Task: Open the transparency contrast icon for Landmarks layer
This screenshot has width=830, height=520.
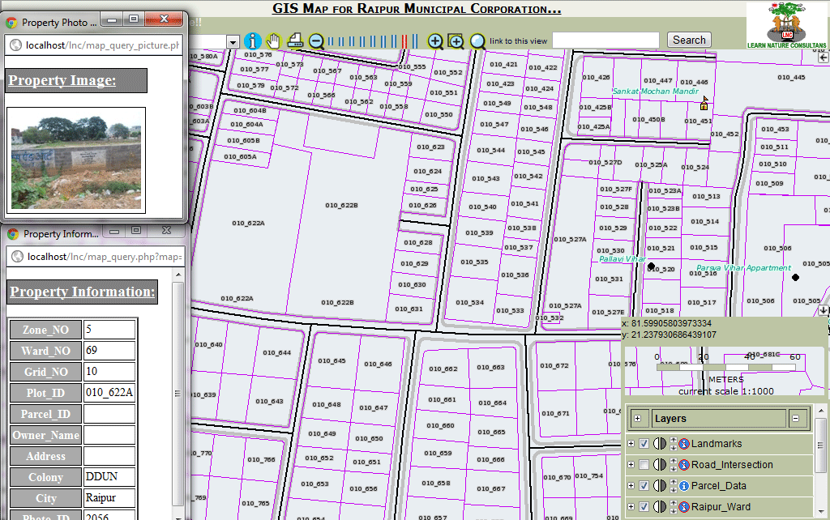Action: (x=659, y=444)
